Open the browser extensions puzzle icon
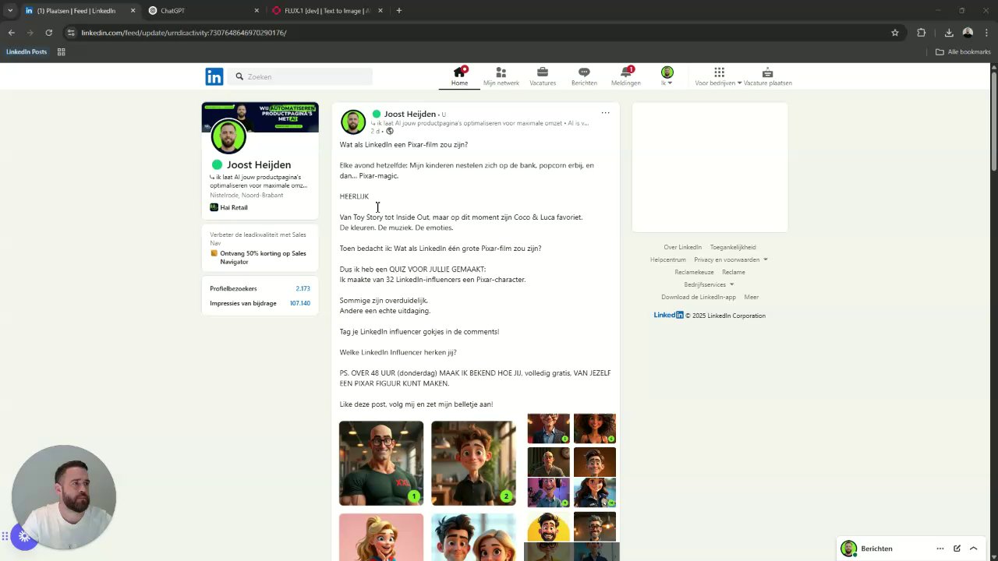Screen dimensions: 998x561 pyautogui.click(x=922, y=33)
